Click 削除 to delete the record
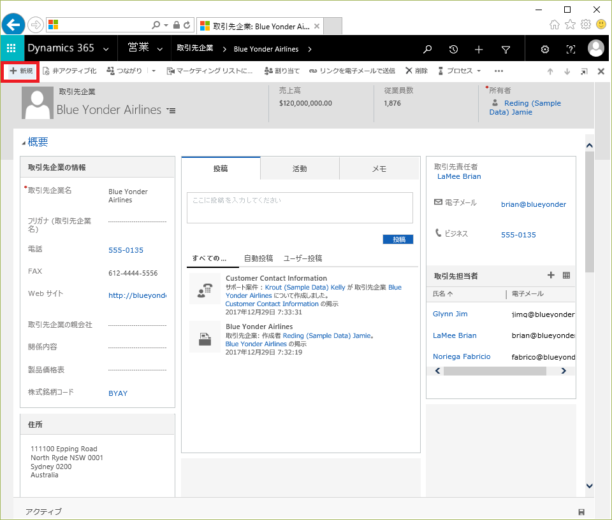 coord(416,71)
